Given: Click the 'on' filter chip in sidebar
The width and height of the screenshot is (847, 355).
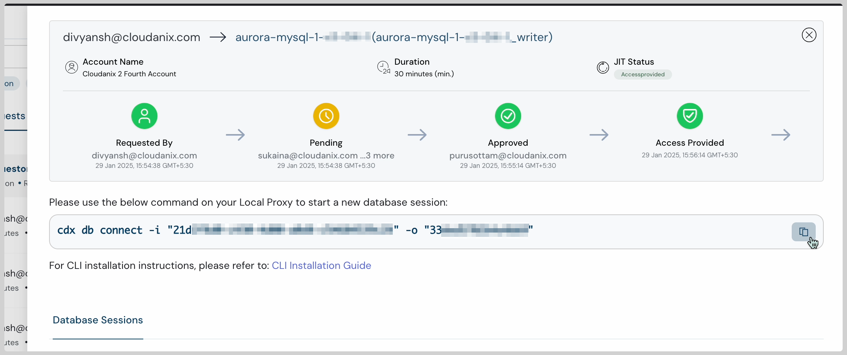Looking at the screenshot, I should click(x=9, y=83).
